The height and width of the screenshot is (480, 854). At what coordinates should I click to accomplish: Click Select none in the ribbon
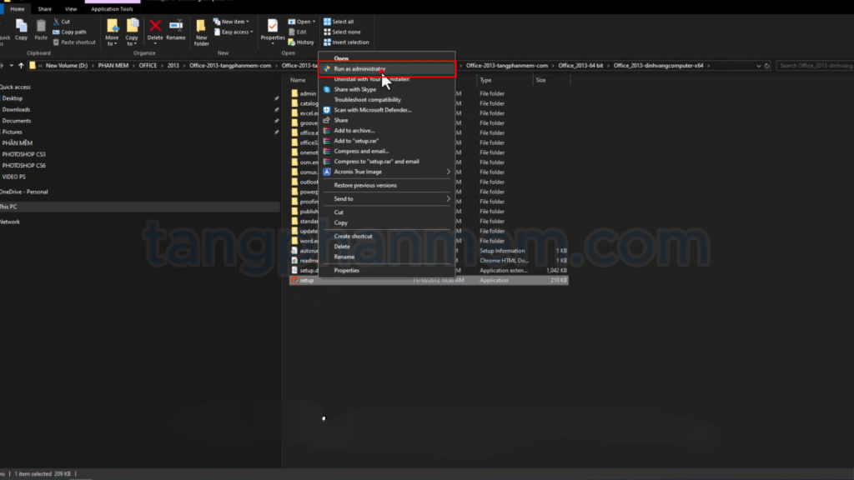[342, 32]
